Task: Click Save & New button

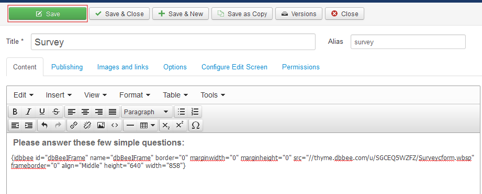Action: [x=181, y=14]
